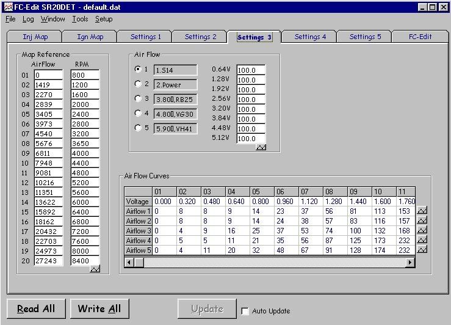Enable the Auto Update checkbox
The image size is (451, 325).
pyautogui.click(x=245, y=311)
